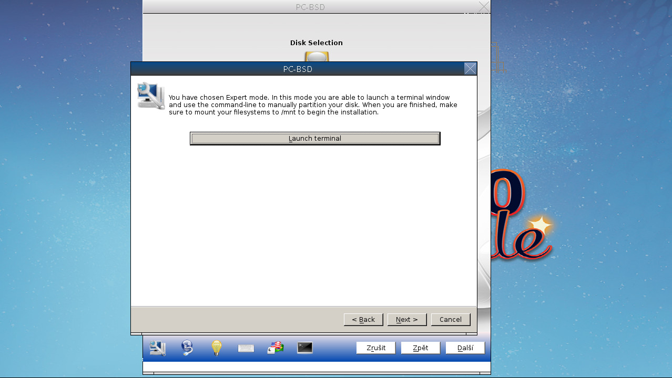Click the Další button on the main installer
Viewport: 672px width, 378px height.
click(465, 348)
